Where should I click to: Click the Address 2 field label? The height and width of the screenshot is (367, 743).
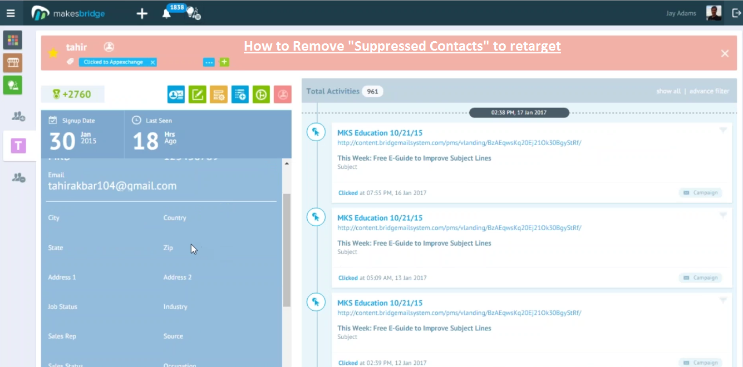[178, 277]
